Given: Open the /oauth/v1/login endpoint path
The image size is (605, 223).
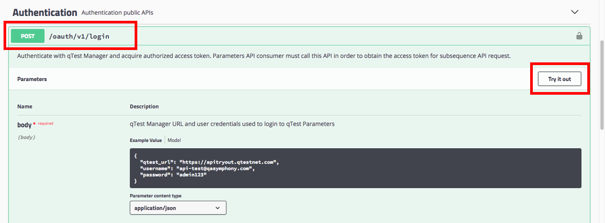Looking at the screenshot, I should point(79,36).
